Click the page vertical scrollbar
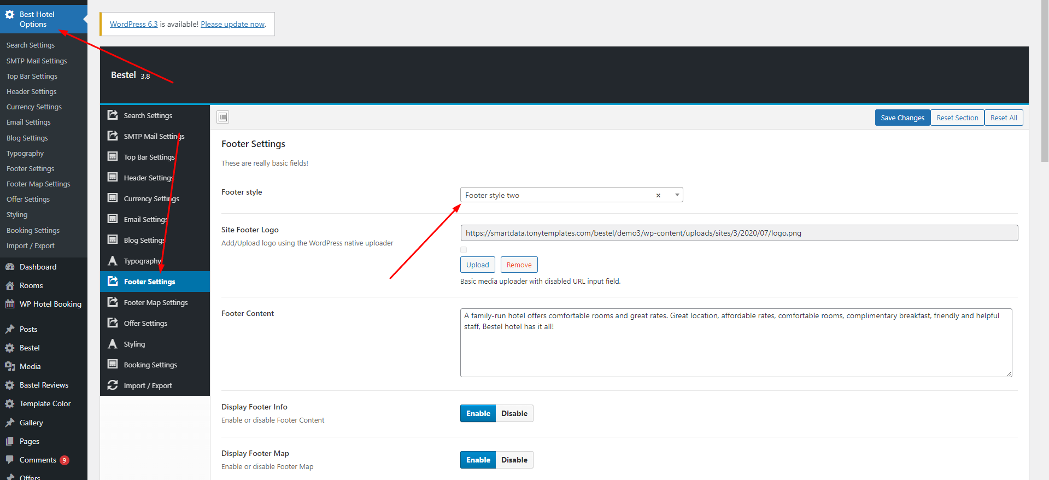Screen dimensions: 1049x480 point(1045,81)
